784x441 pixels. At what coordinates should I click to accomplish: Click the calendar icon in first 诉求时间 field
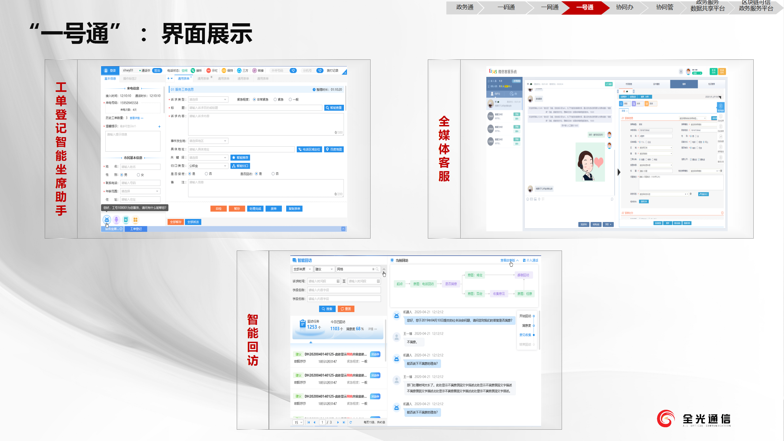pos(338,281)
